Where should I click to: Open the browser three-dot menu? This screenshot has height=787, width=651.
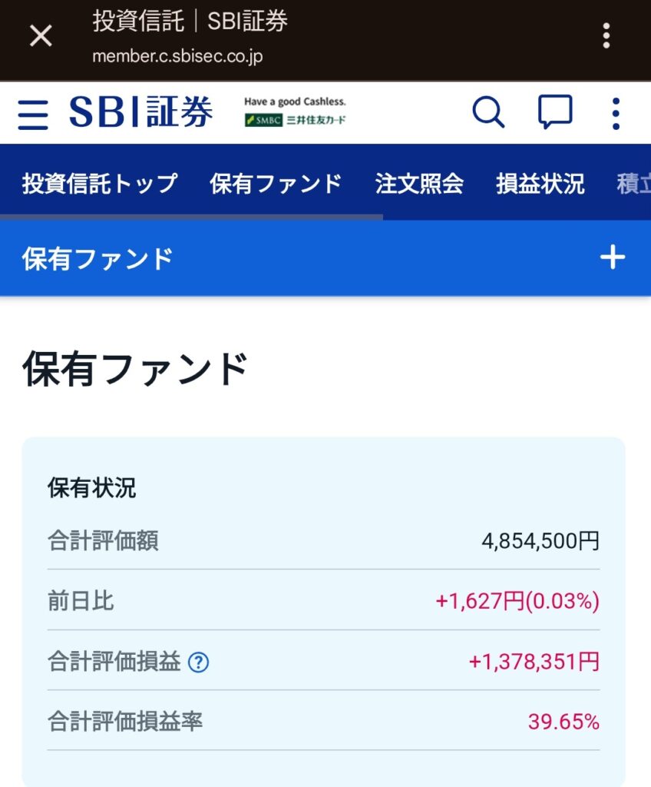tap(606, 35)
